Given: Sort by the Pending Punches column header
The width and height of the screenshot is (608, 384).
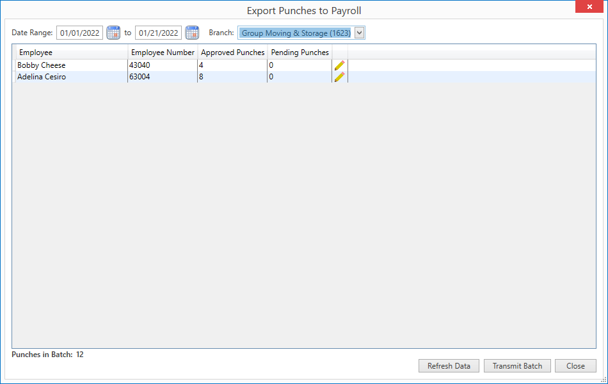Looking at the screenshot, I should tap(299, 52).
